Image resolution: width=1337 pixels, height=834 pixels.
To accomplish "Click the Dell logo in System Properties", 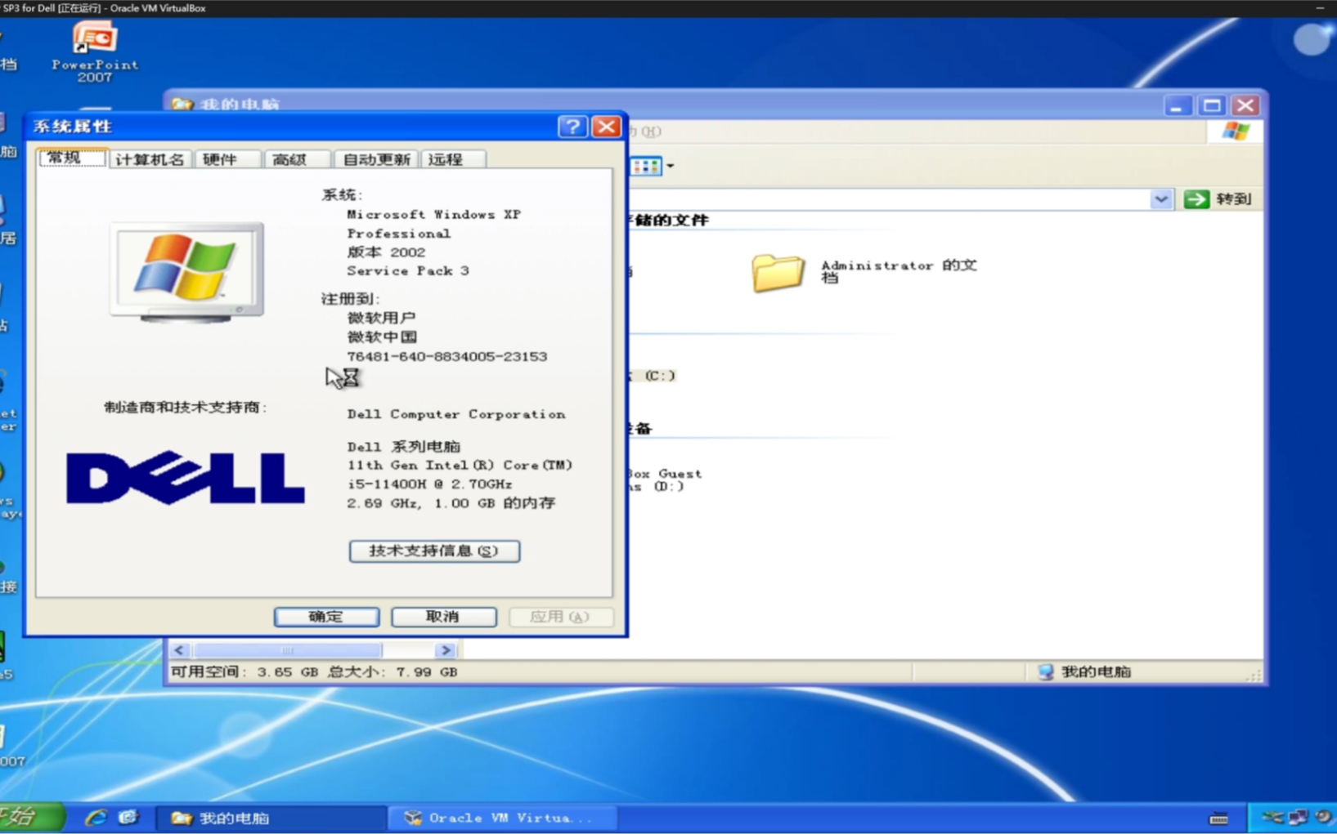I will pyautogui.click(x=186, y=477).
